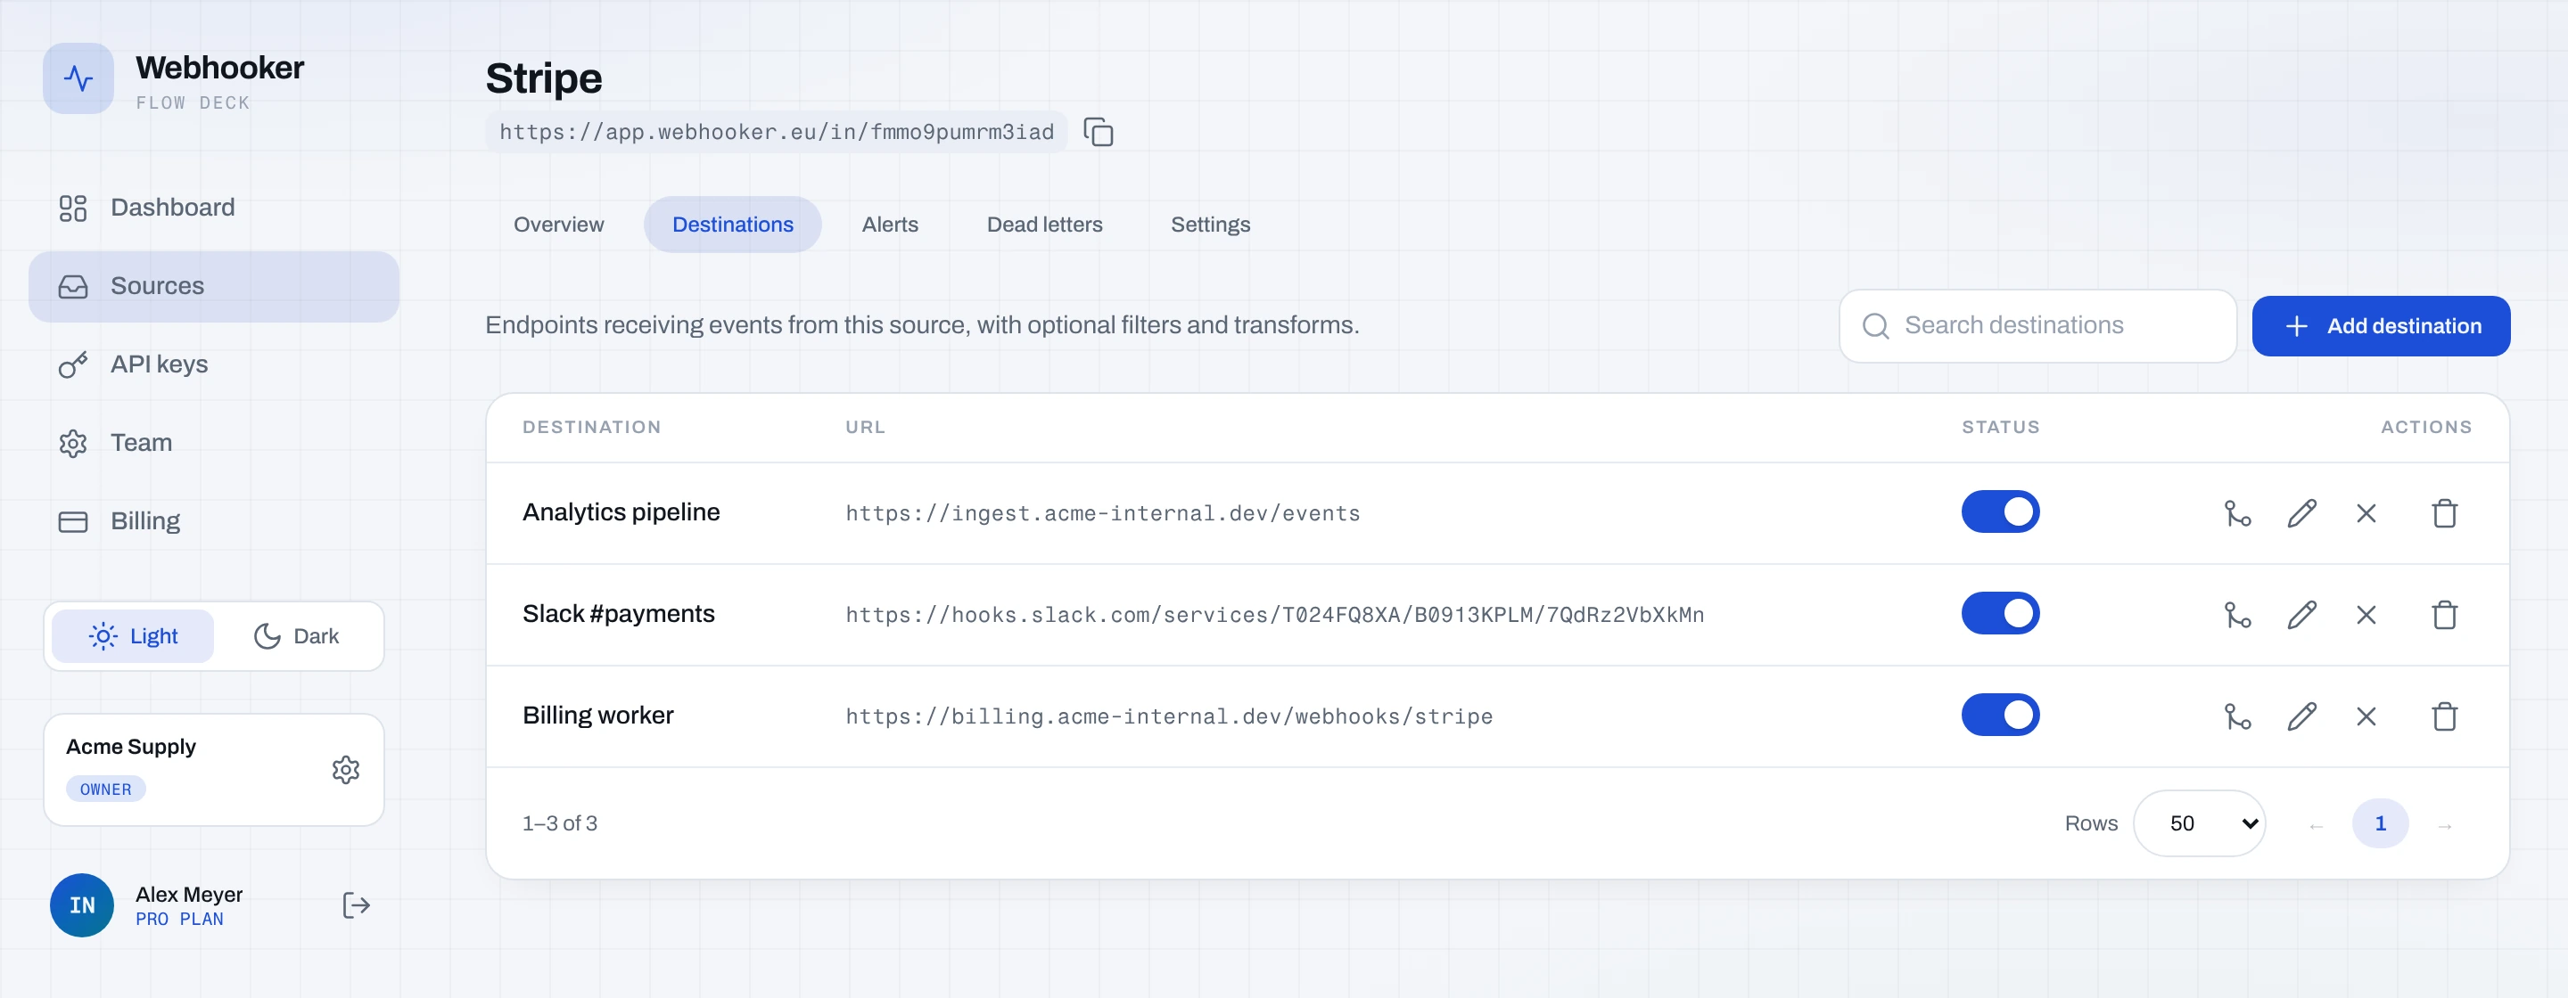Delete the Slack #payments destination

pyautogui.click(x=2443, y=615)
